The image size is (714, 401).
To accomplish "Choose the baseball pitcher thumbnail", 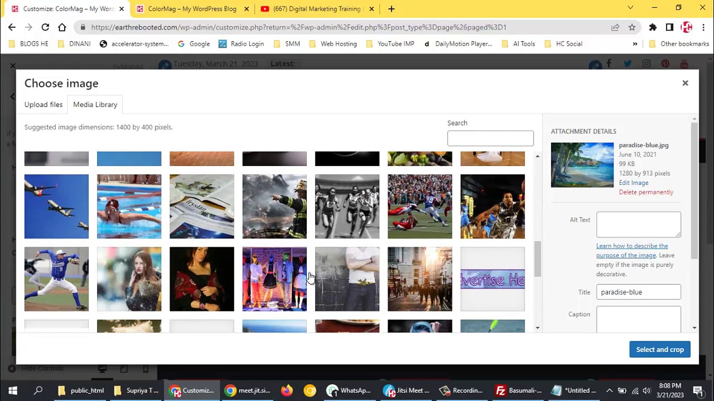I will [x=57, y=279].
